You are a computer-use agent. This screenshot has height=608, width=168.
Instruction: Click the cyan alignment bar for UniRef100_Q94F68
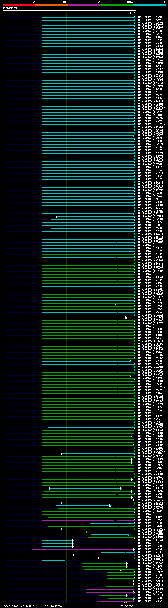pos(84,318)
